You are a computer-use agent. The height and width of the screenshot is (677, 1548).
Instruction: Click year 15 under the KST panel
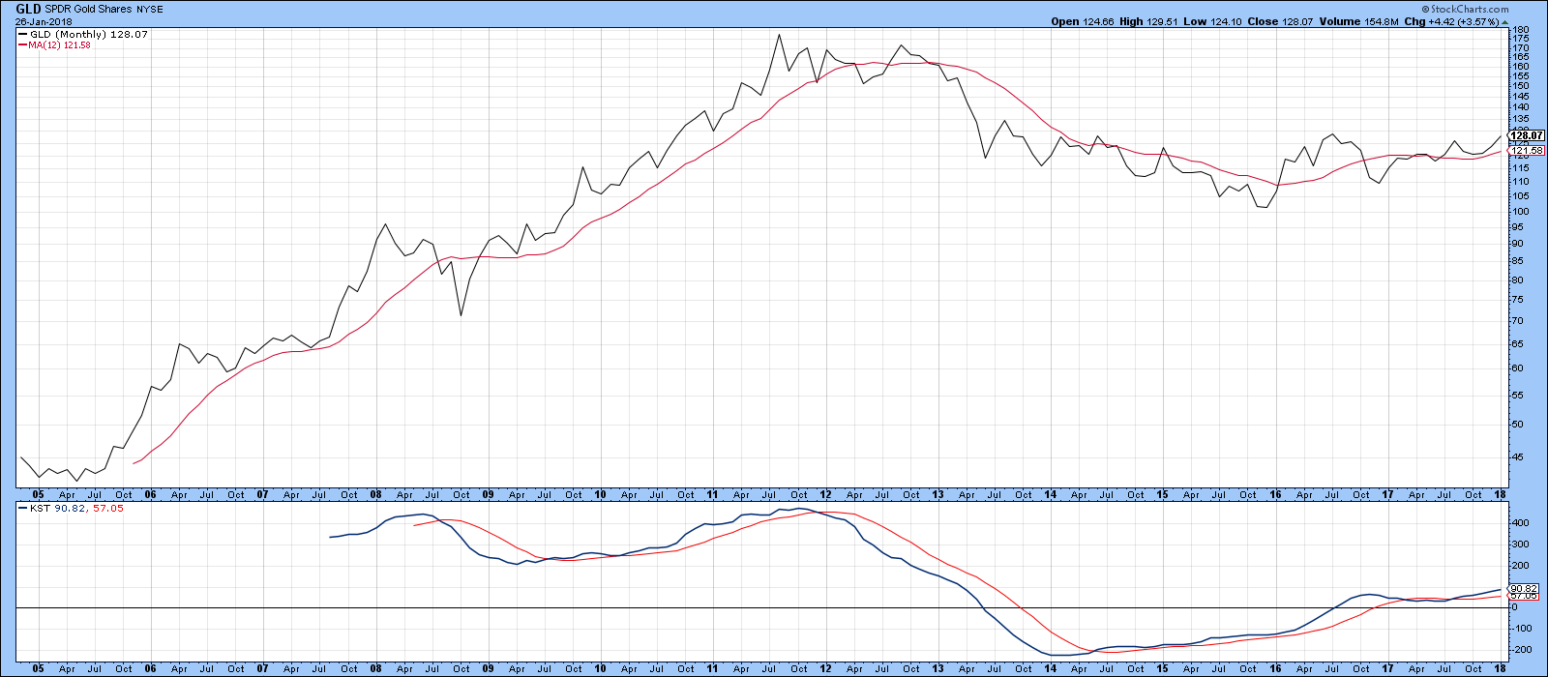point(1162,669)
